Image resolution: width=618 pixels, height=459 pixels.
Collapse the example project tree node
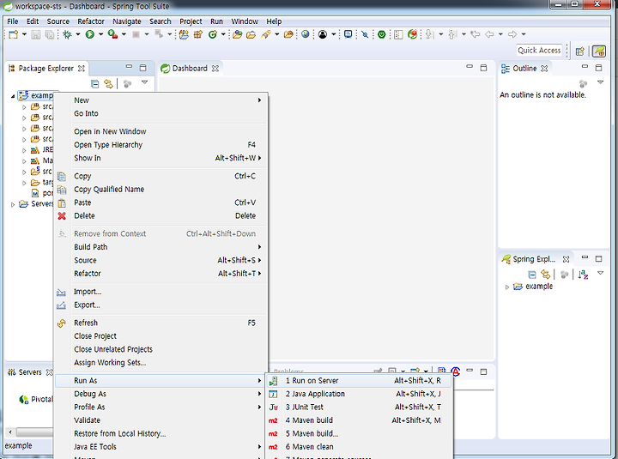pos(13,96)
